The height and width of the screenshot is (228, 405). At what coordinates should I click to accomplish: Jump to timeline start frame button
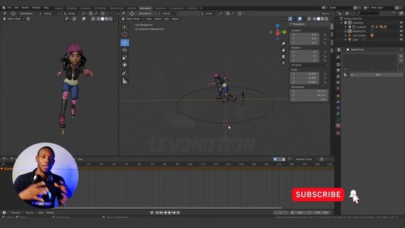pyautogui.click(x=157, y=213)
